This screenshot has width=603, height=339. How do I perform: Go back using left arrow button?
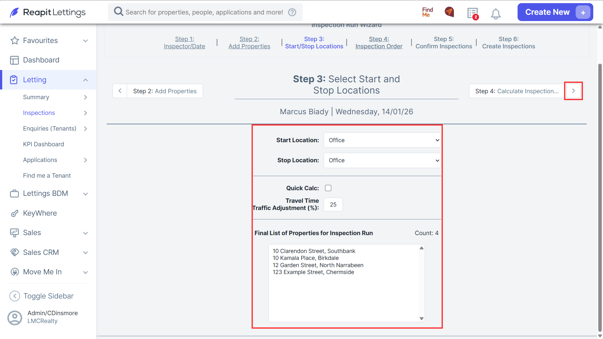coord(120,91)
